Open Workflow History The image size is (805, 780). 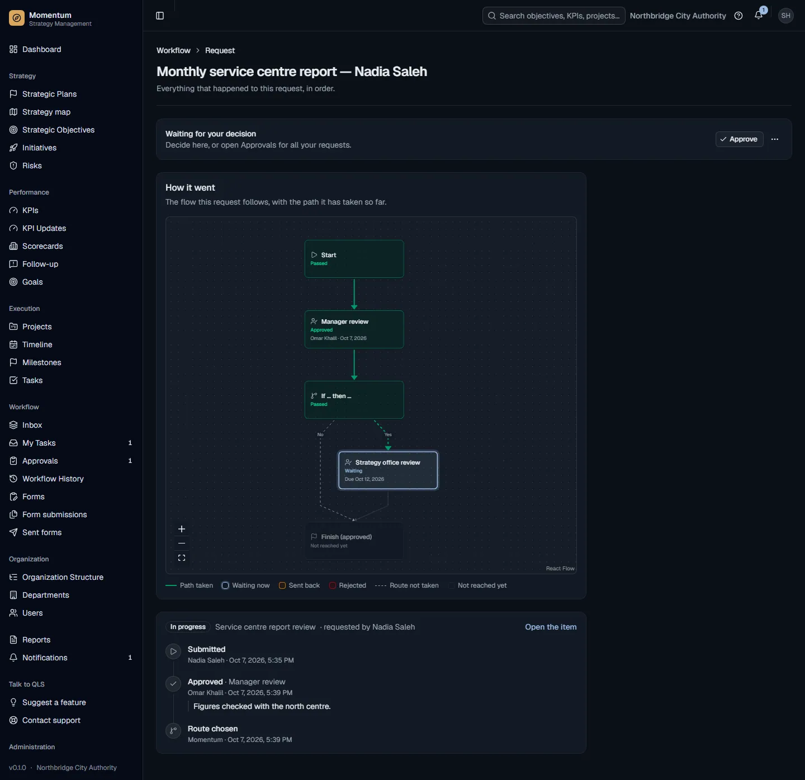coord(71,479)
